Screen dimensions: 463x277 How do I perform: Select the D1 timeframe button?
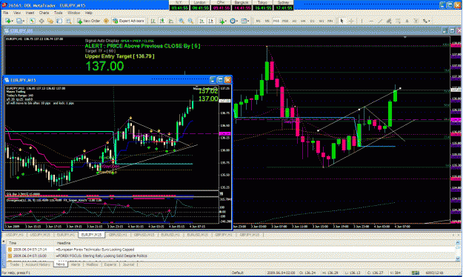click(x=312, y=21)
